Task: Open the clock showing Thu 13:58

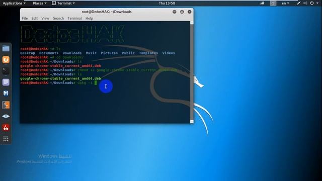Action: (167, 4)
